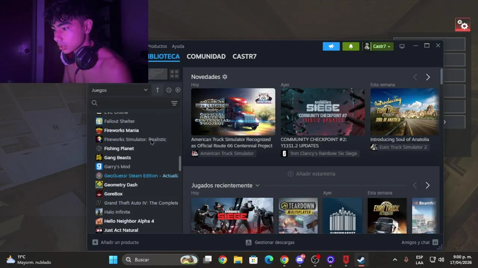Open the Teardown Multiplayer recent game thumbnail
Viewport: 478px width, 268px height.
point(298,216)
